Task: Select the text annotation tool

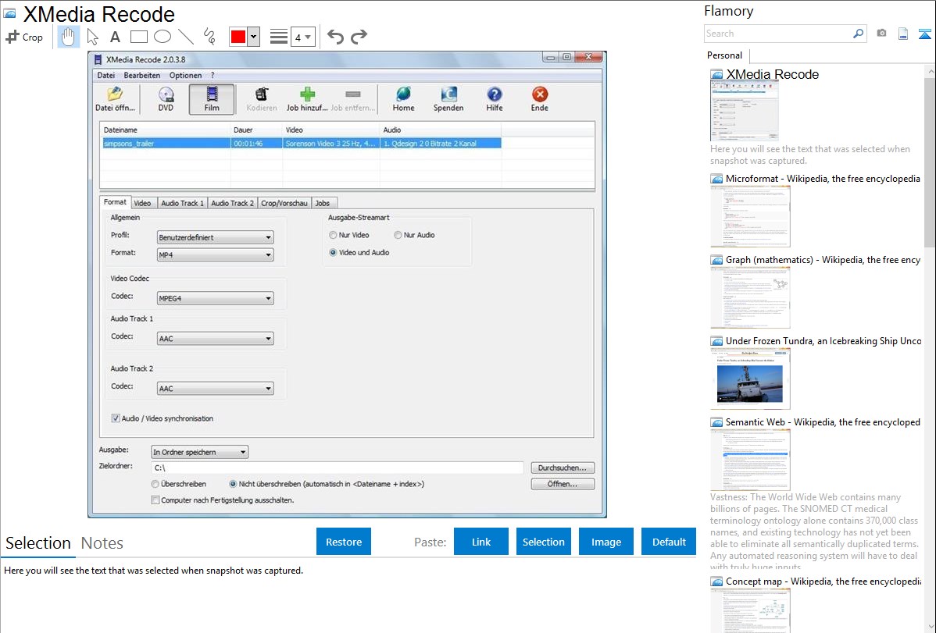Action: click(115, 37)
